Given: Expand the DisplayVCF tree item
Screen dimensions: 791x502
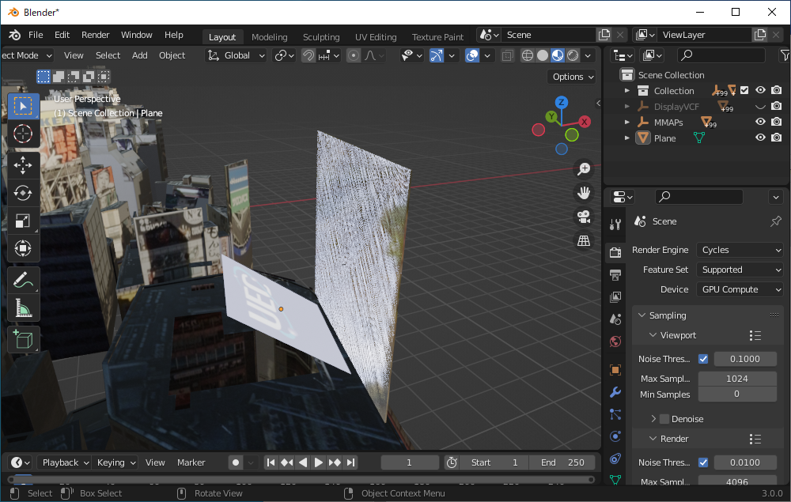Looking at the screenshot, I should point(627,107).
